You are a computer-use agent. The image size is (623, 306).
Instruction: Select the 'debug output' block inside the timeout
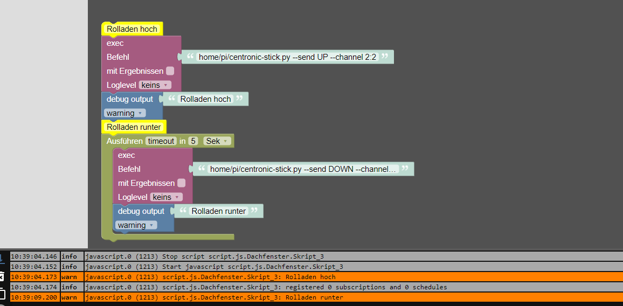pyautogui.click(x=141, y=211)
